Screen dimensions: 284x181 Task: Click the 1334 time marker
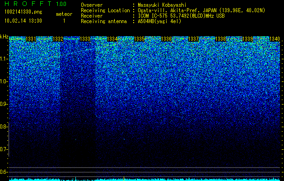pyautogui.click(x=112, y=39)
